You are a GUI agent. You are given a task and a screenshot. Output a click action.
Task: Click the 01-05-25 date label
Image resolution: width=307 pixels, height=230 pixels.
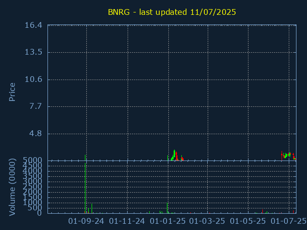tap(248, 221)
